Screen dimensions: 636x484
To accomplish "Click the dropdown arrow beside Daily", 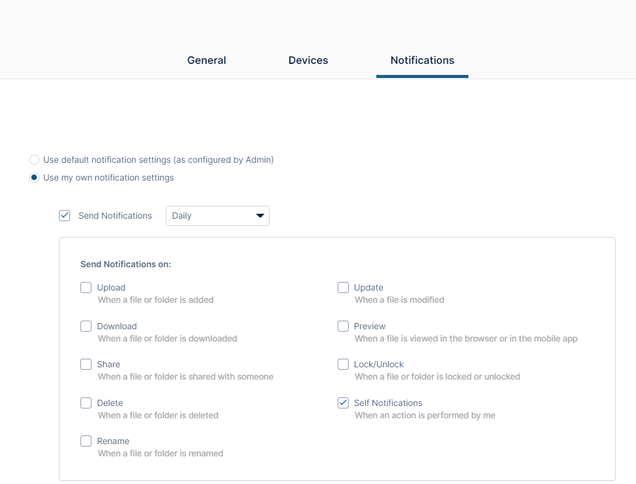I will (260, 216).
